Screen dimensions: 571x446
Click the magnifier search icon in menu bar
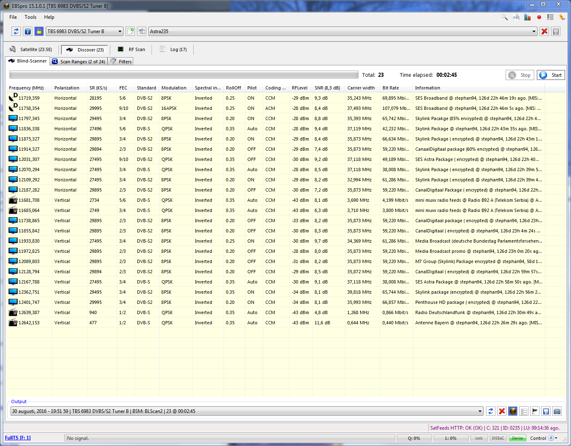coord(505,17)
